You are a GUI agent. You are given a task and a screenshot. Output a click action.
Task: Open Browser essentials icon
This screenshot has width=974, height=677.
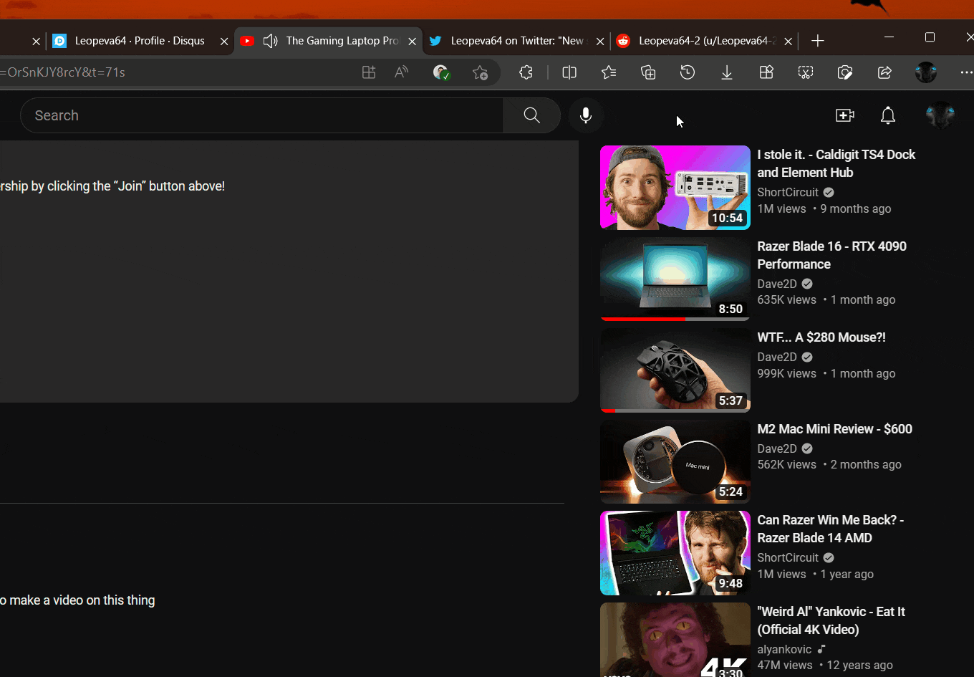click(x=845, y=72)
